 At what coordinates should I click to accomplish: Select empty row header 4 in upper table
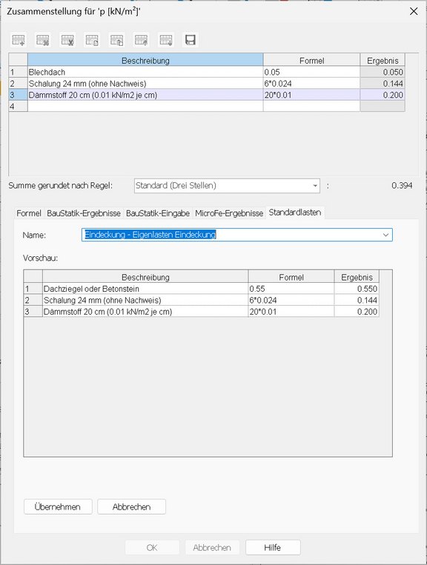(18, 107)
